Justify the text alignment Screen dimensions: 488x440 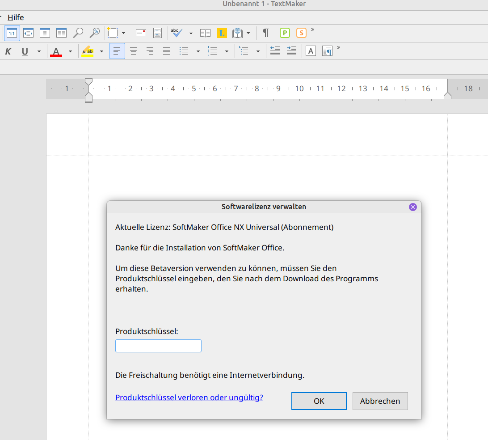pos(167,51)
